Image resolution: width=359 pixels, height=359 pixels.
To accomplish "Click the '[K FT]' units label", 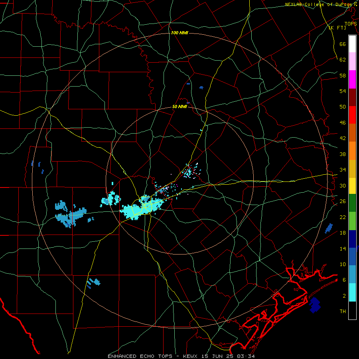I will [337, 28].
